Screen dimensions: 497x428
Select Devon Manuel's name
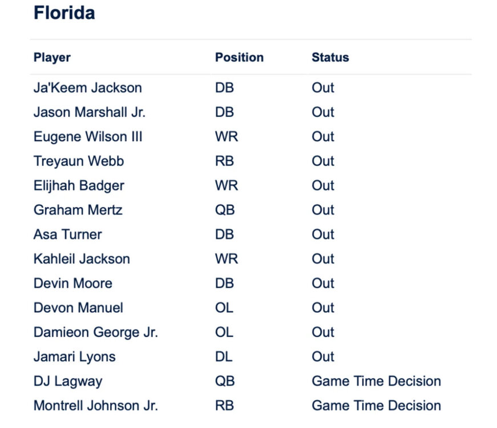tap(78, 308)
